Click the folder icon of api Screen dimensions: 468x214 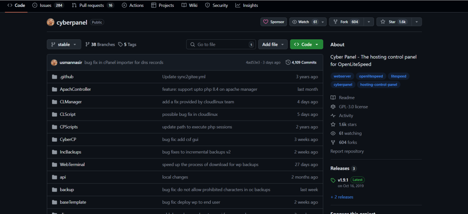click(54, 177)
